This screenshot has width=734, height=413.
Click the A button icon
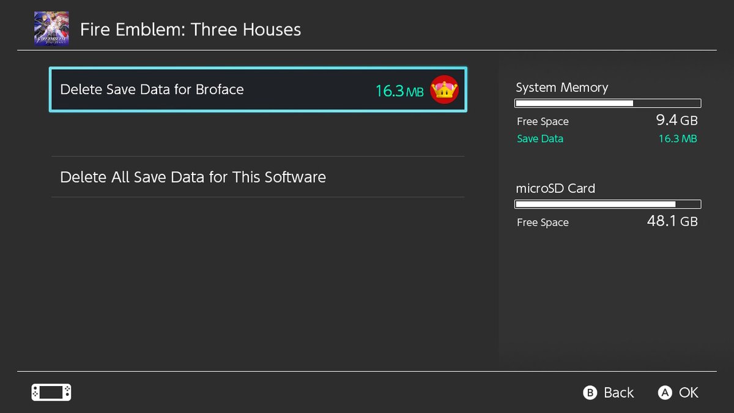click(665, 393)
